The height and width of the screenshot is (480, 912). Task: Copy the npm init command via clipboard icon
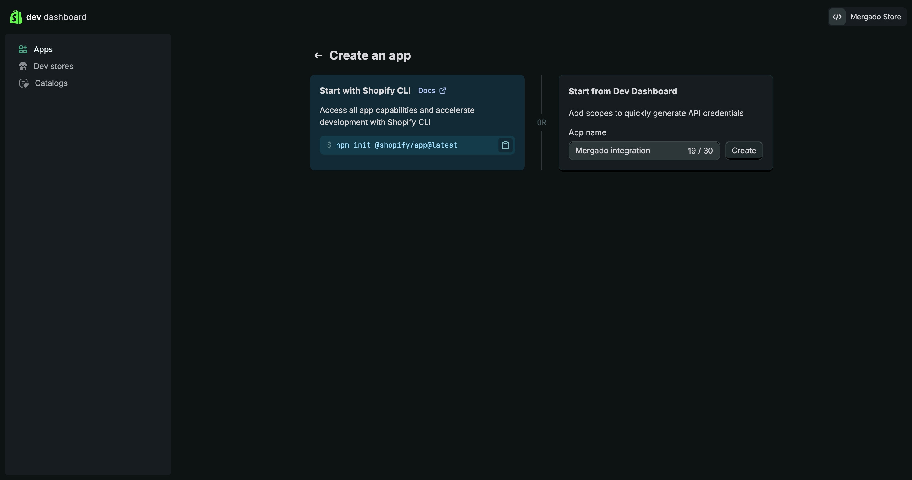(505, 145)
